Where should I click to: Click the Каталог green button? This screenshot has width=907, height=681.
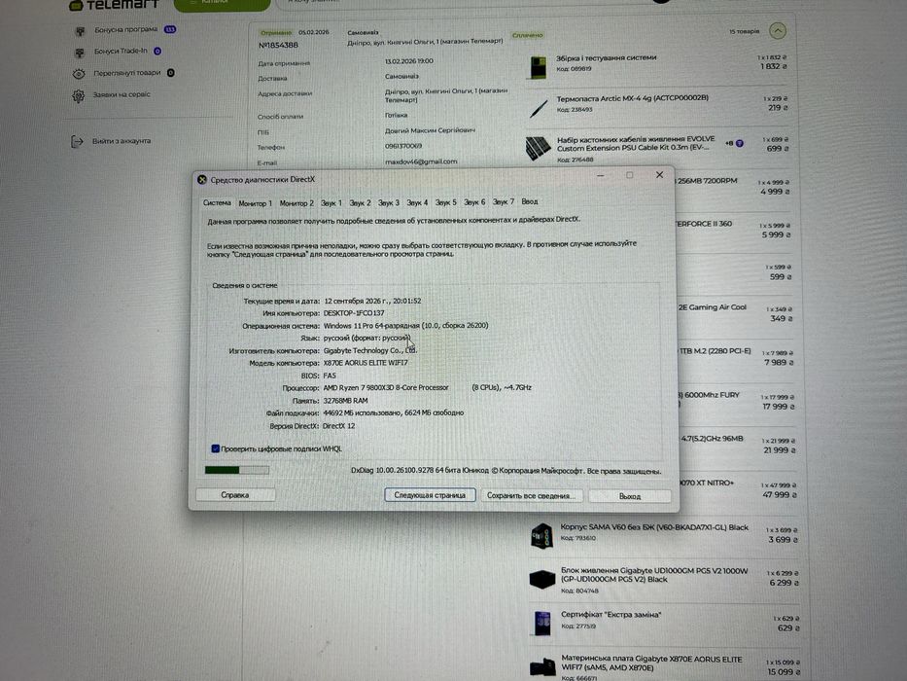point(222,4)
